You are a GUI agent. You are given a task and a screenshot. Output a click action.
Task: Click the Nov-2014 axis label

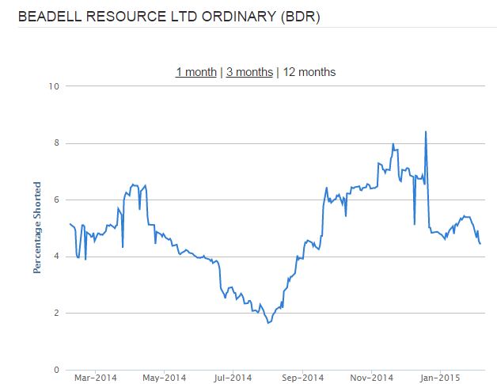(371, 378)
